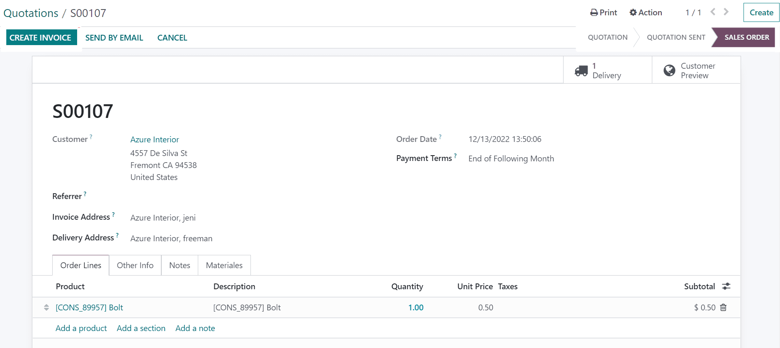Show help tooltip for Payment Terms

click(455, 156)
